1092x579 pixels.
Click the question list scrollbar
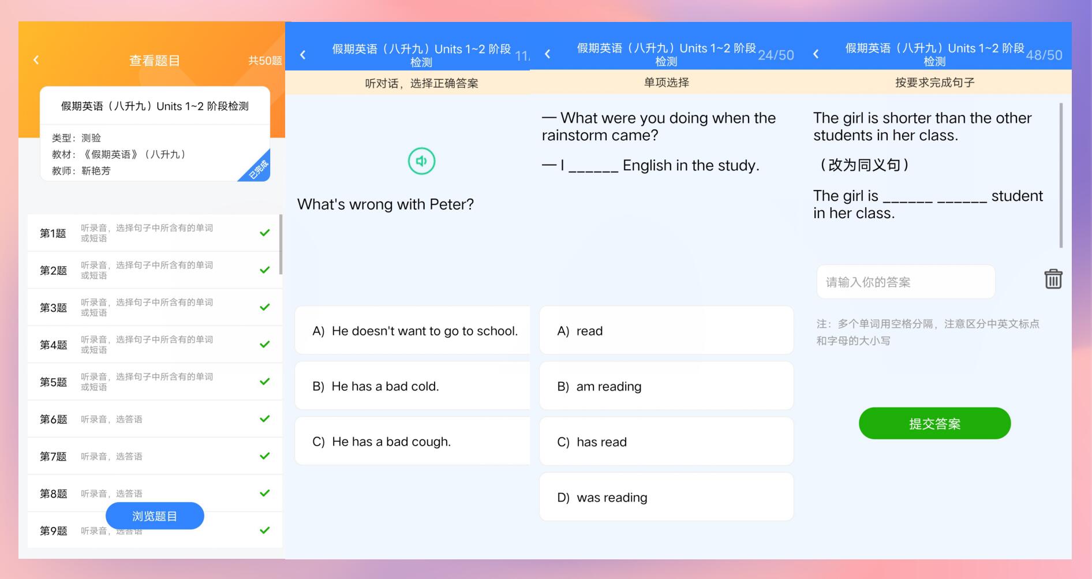point(281,244)
